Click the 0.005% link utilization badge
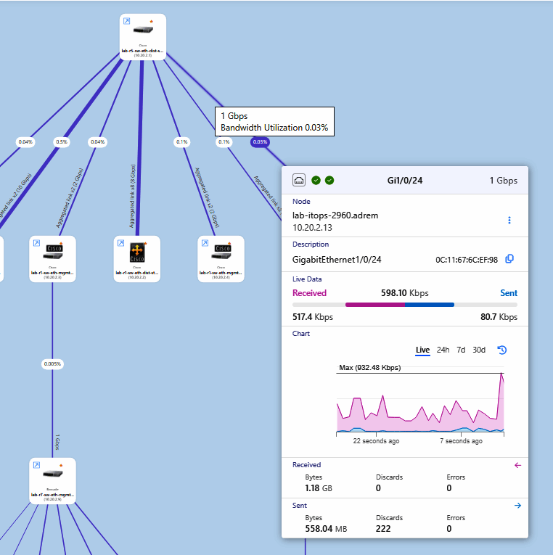The height and width of the screenshot is (555, 553). coord(52,364)
